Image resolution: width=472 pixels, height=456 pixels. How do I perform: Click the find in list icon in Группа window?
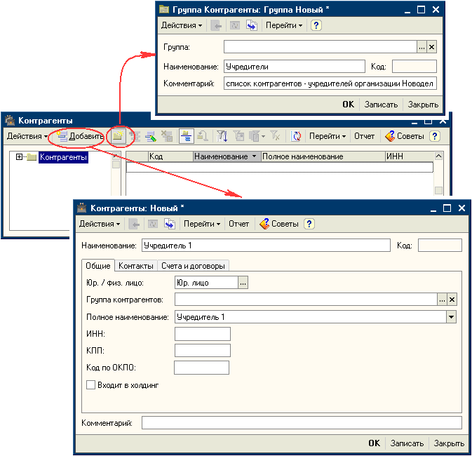coord(216,25)
